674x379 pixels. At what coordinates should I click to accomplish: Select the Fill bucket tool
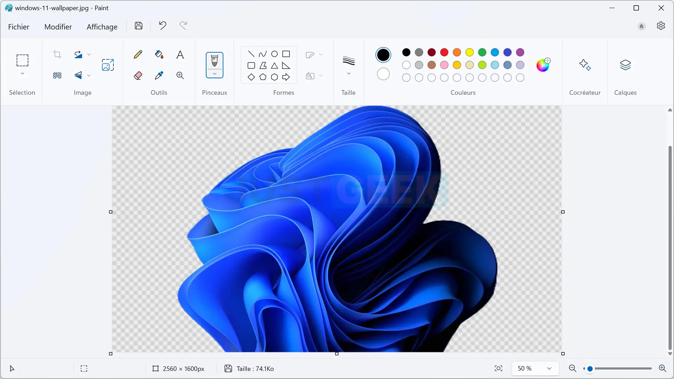(159, 54)
